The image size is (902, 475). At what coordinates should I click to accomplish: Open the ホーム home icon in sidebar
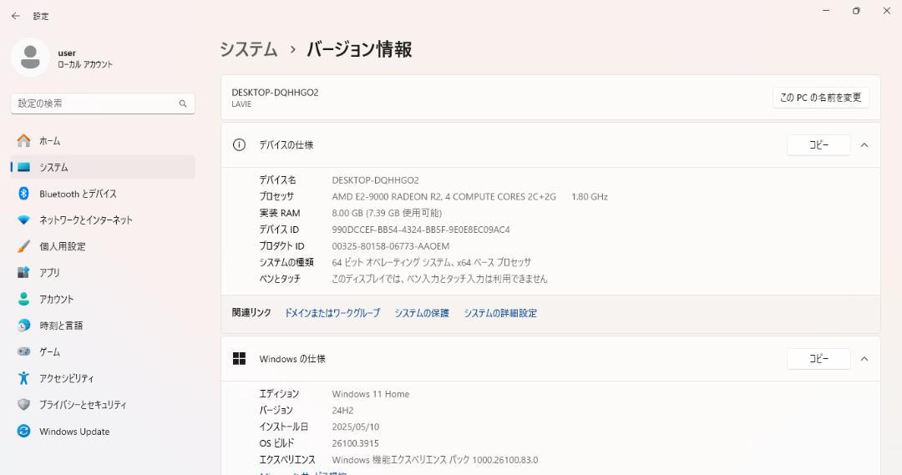23,140
